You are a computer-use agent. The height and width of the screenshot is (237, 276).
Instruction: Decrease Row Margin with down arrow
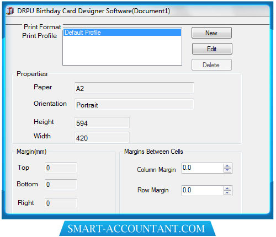[227, 193]
